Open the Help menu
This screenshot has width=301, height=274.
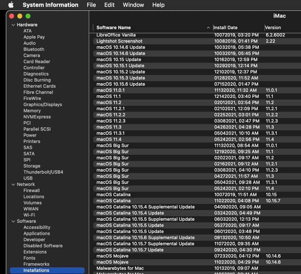[158, 5]
